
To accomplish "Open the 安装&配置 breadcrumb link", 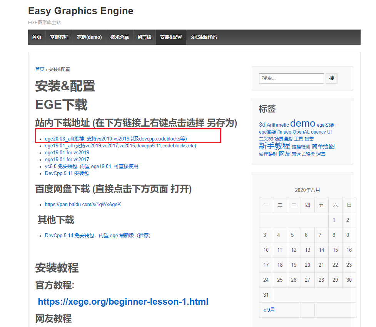I will (x=59, y=69).
